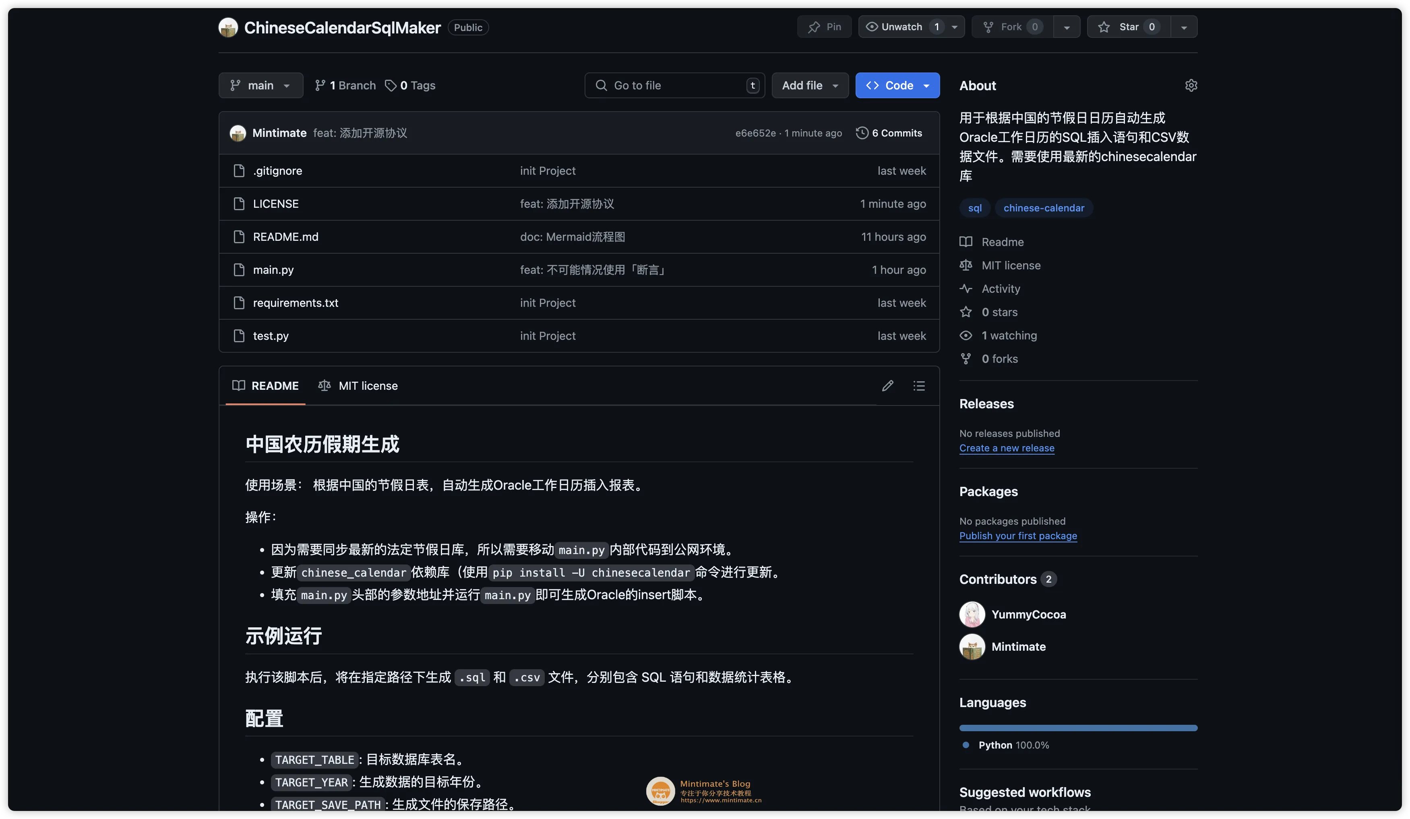Edit the README with the pencil icon
The image size is (1410, 819).
click(x=887, y=385)
